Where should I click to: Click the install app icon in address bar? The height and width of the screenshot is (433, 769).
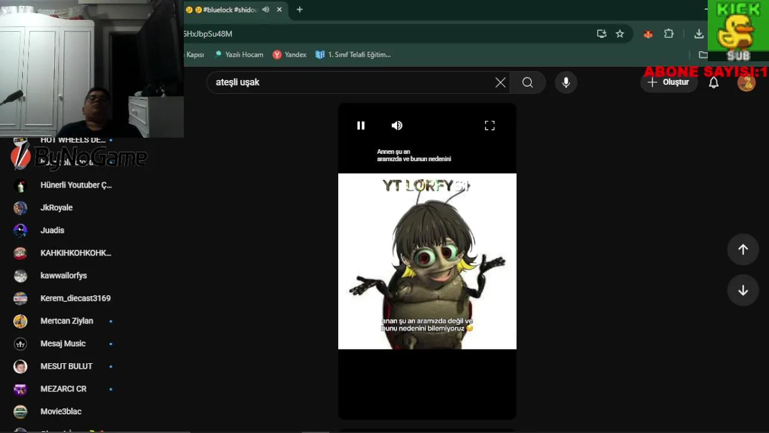coord(601,34)
